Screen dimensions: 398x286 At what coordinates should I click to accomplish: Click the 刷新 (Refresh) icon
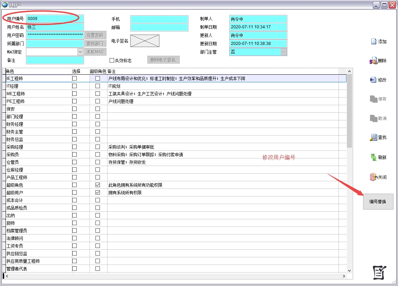coord(373,157)
